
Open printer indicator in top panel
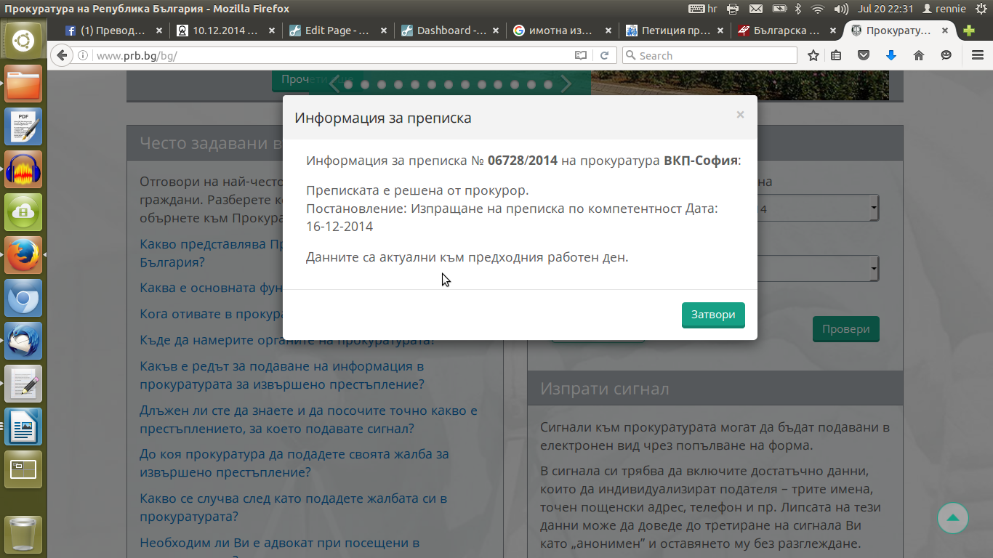click(x=733, y=9)
